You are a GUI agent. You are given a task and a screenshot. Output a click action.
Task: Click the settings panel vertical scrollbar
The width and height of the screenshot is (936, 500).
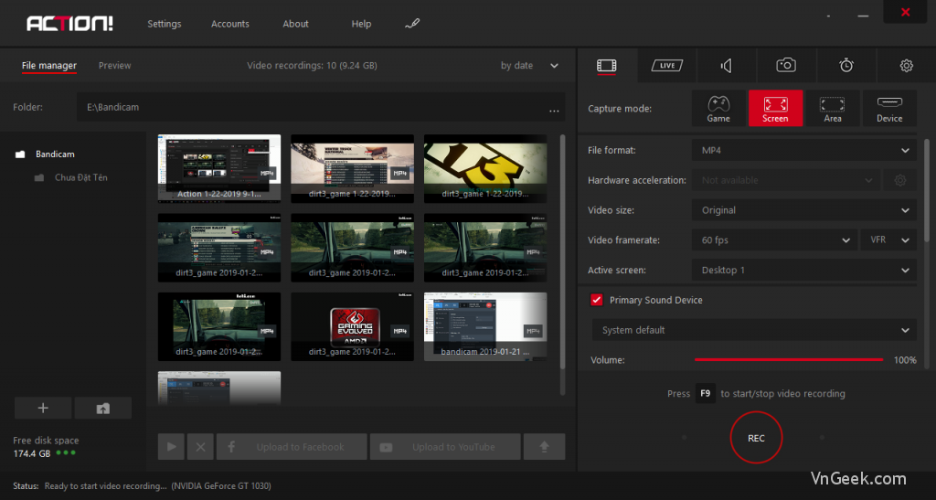click(x=927, y=191)
